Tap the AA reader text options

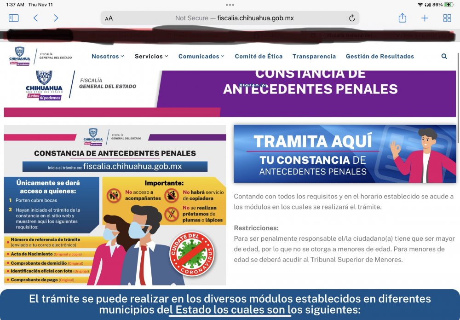(x=109, y=18)
